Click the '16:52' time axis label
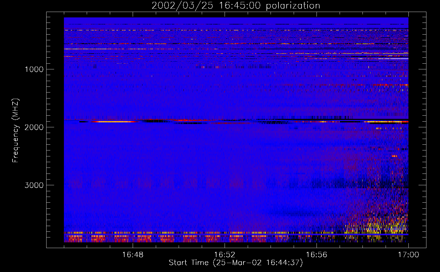The image size is (440, 272). [225, 255]
